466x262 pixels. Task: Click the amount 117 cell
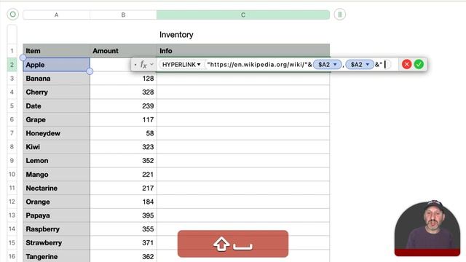(123, 119)
